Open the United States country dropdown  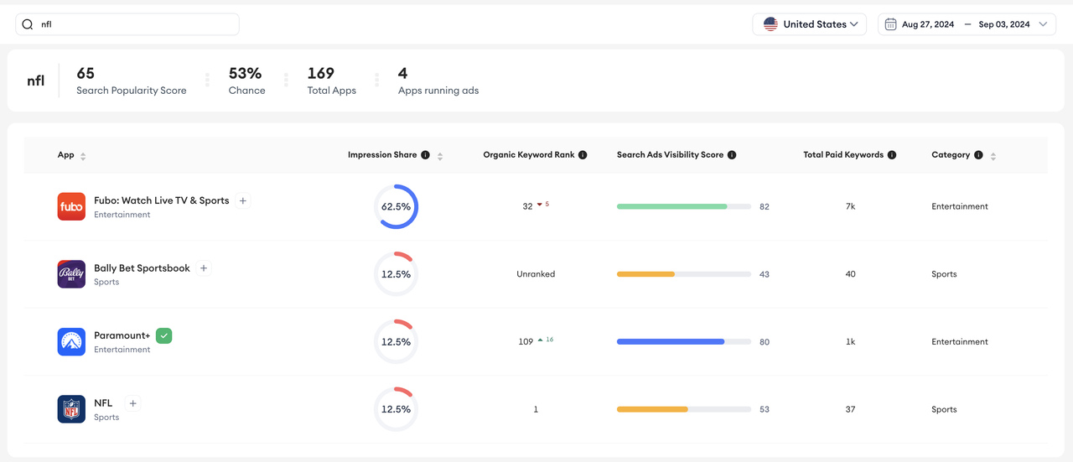810,24
